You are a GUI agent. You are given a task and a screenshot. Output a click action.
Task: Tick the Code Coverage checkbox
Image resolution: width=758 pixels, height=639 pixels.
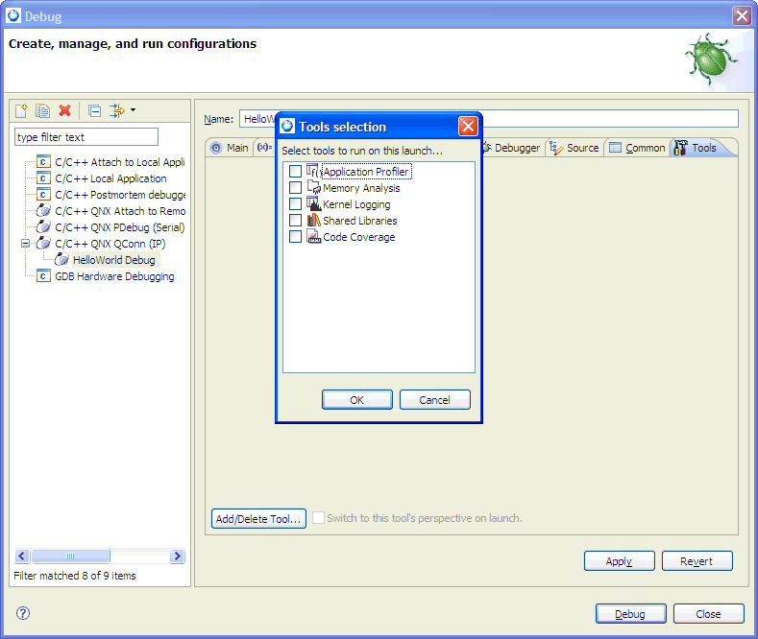click(x=295, y=237)
